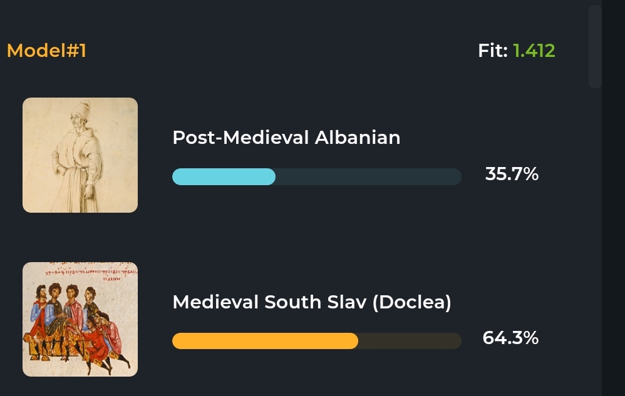Click the Medieval South Slav label text
625x396 pixels.
click(x=269, y=302)
